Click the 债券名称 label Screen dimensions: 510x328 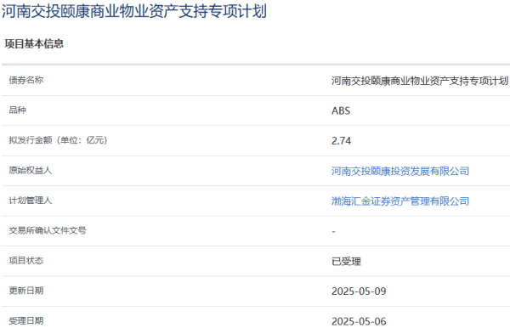[26, 80]
